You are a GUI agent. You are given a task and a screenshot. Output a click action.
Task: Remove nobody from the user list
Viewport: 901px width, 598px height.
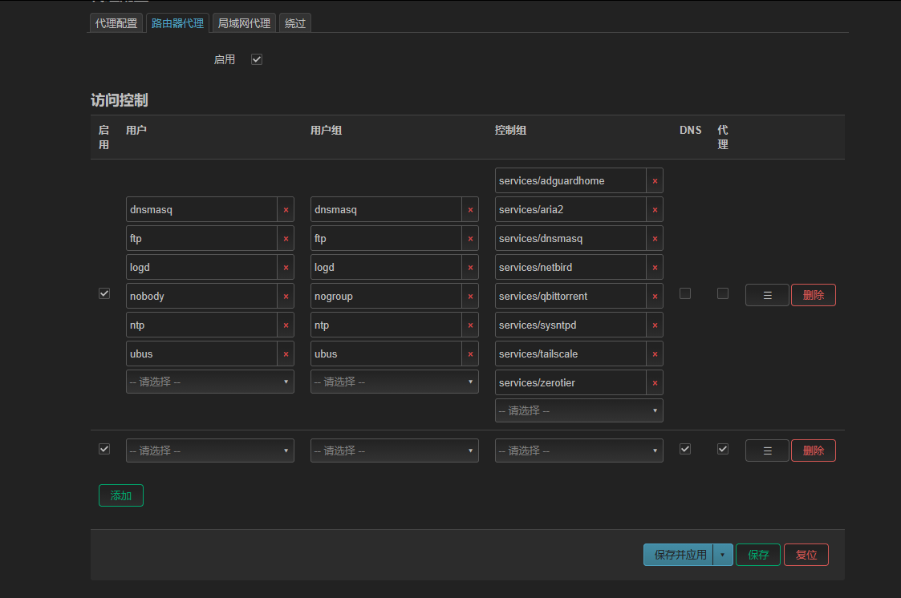[286, 296]
